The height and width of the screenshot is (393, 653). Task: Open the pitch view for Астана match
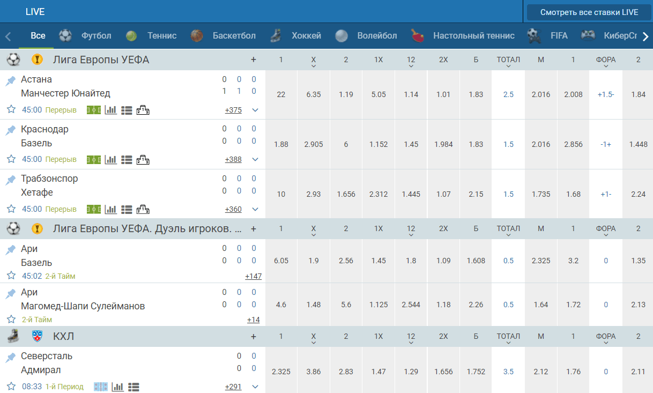pyautogui.click(x=94, y=110)
